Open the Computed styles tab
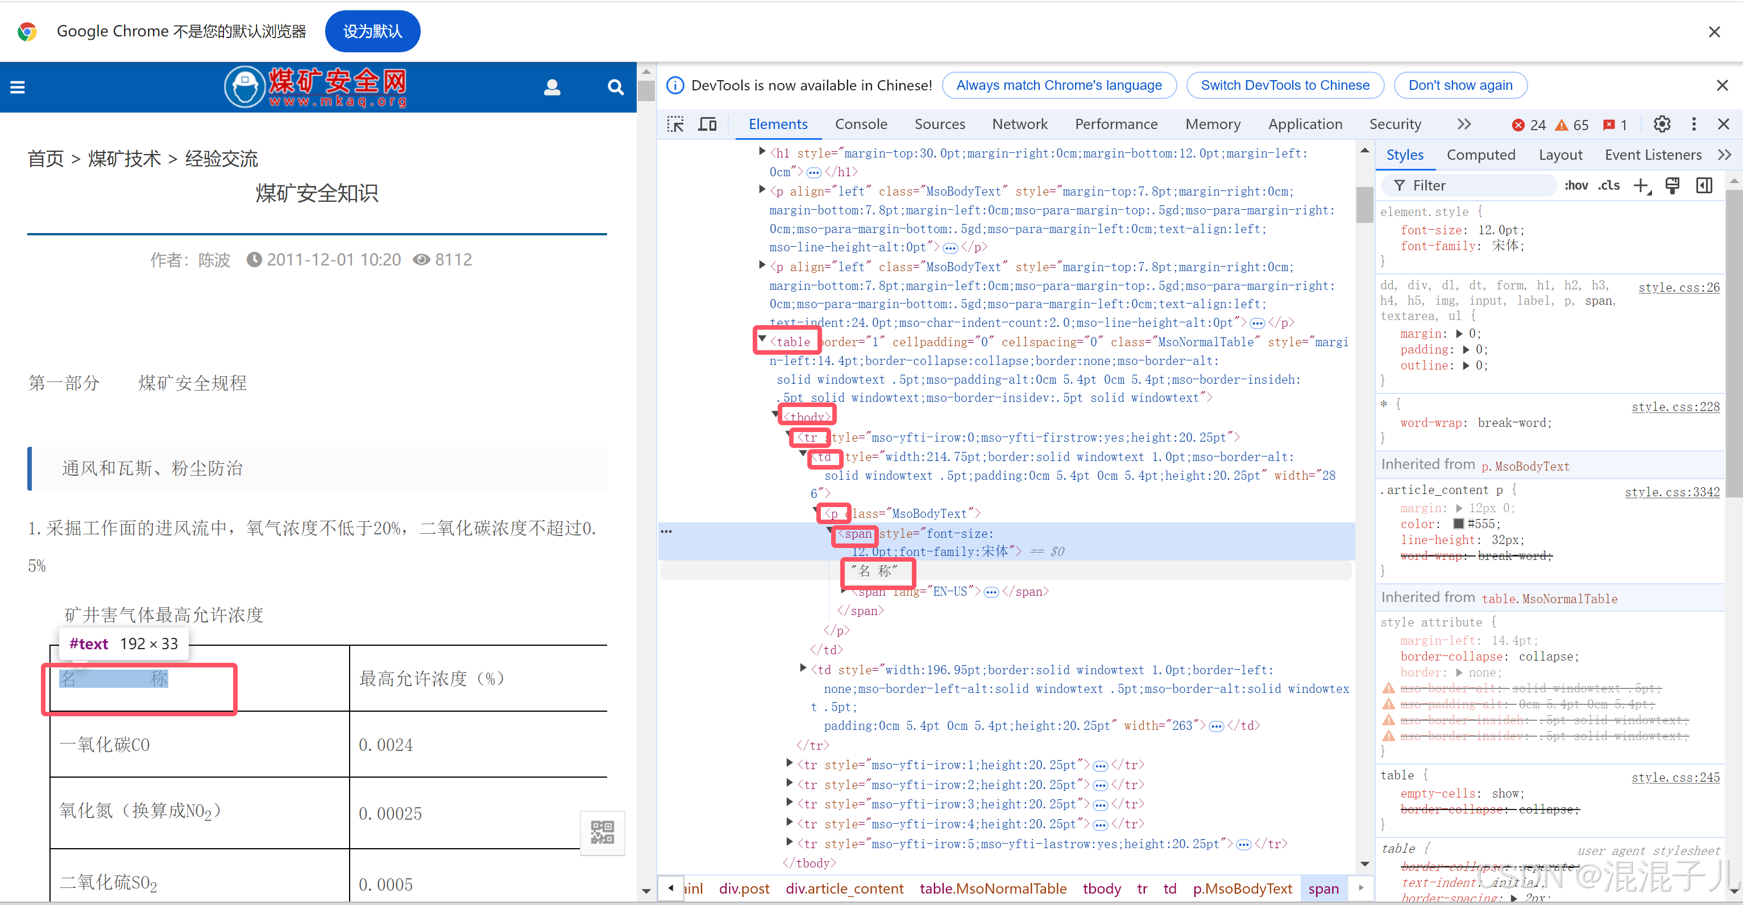Image resolution: width=1743 pixels, height=905 pixels. click(x=1480, y=156)
